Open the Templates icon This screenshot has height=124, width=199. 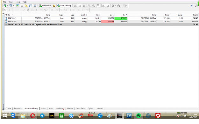pos(124,6)
